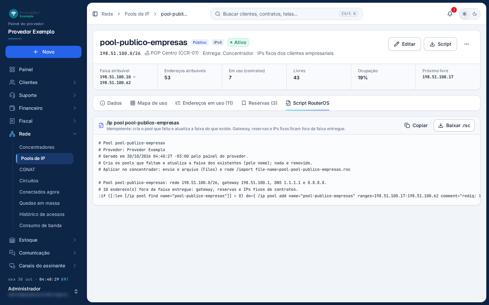Viewport: 489px width, 305px height.
Task: Toggle the sidebar panel icon
Action: point(95,14)
